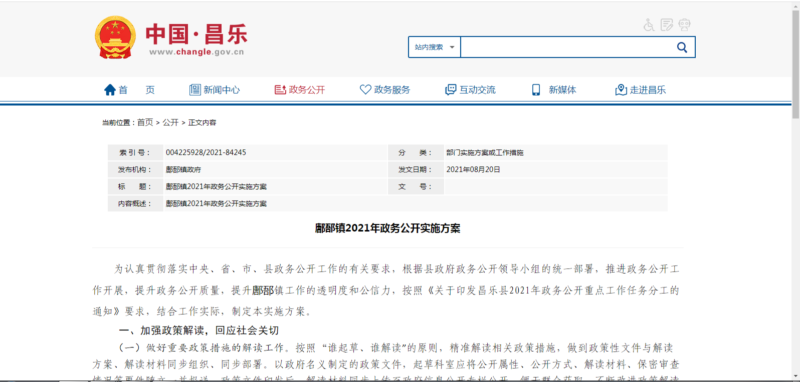The width and height of the screenshot is (800, 382).
Task: Click the heart icon for 政务服务
Action: tap(365, 89)
